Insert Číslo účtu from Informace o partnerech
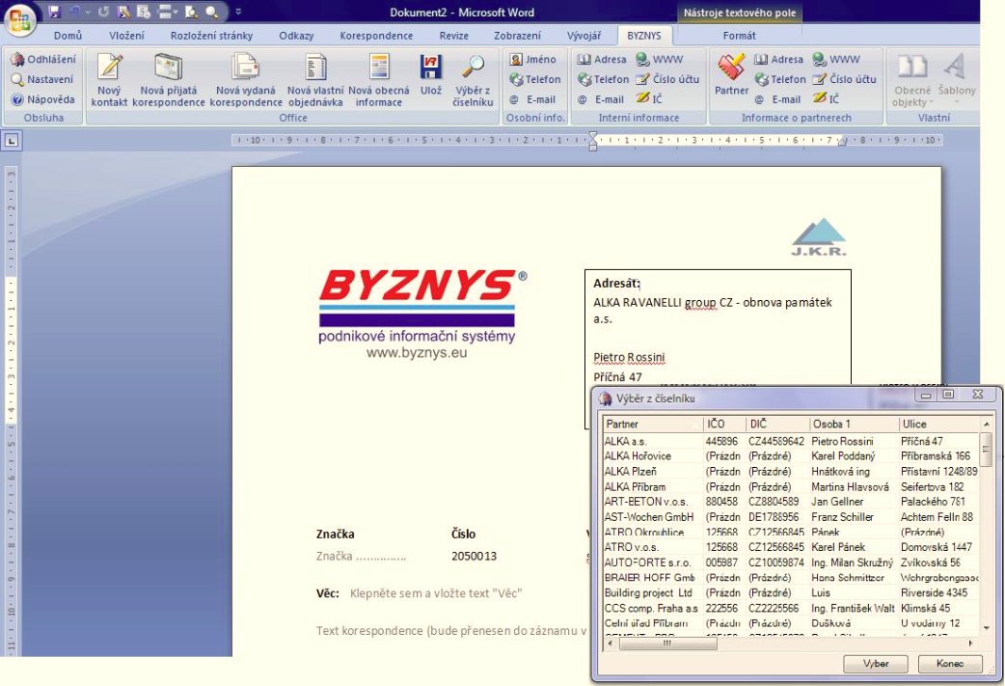Screen dimensions: 1005x686 pos(844,79)
